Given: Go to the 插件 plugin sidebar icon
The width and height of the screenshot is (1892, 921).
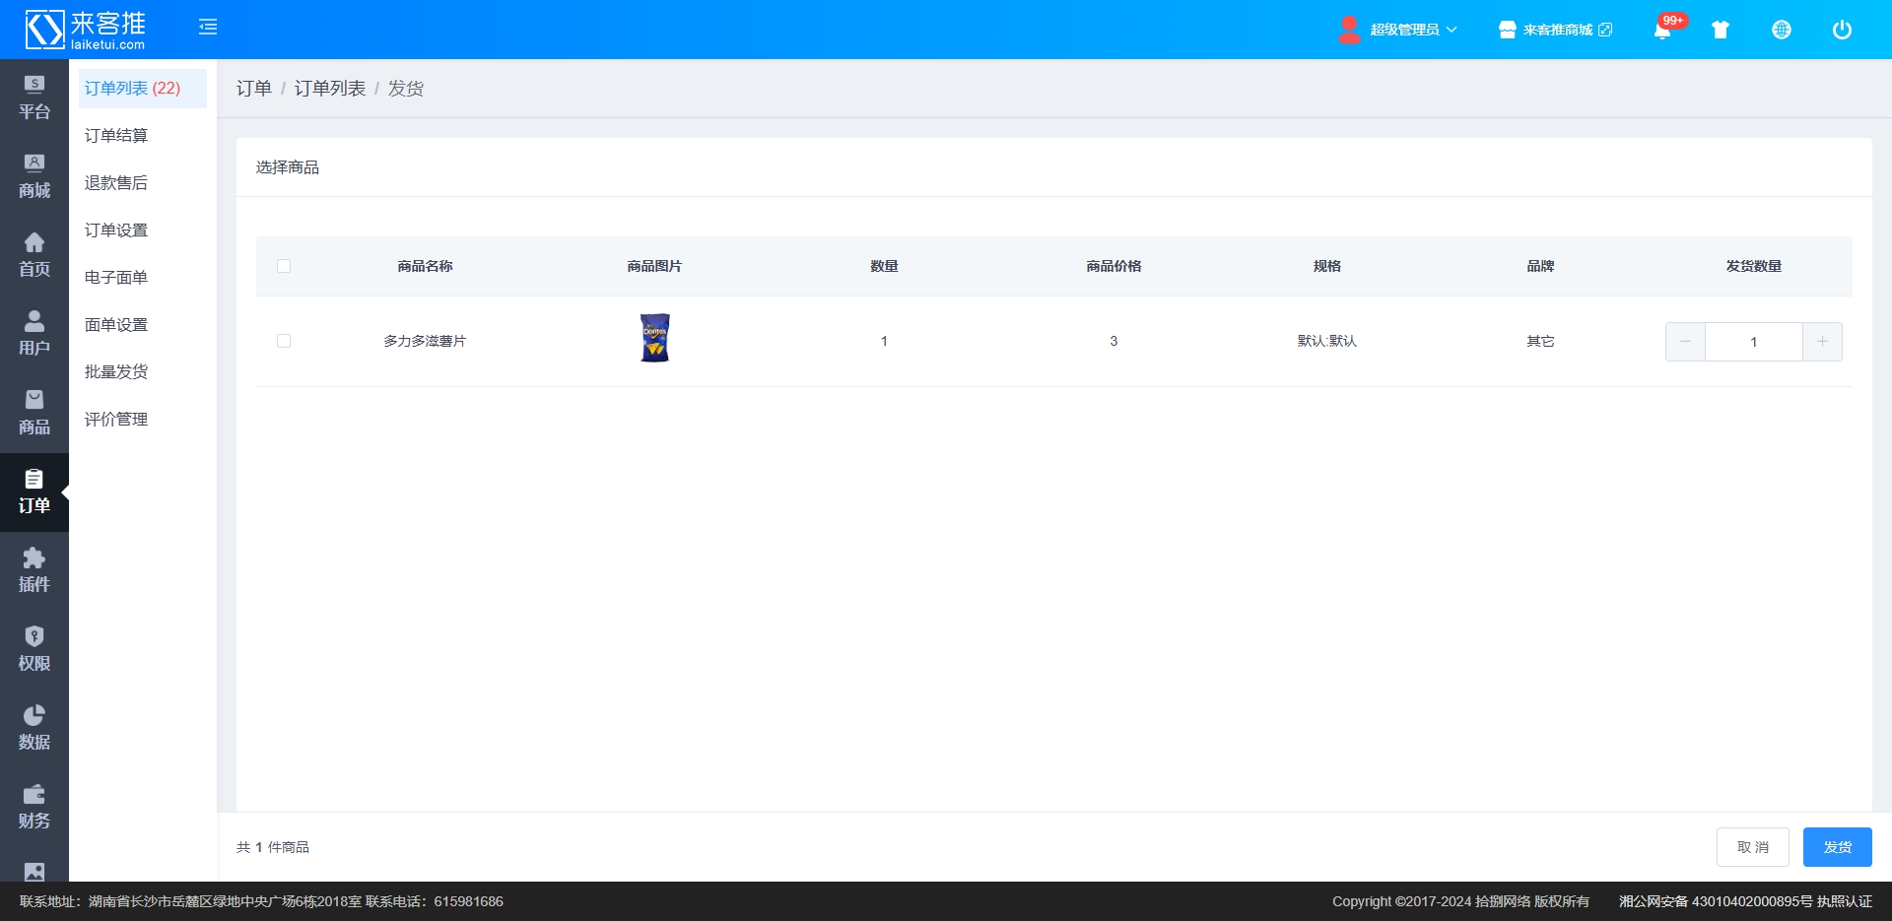Looking at the screenshot, I should point(34,570).
